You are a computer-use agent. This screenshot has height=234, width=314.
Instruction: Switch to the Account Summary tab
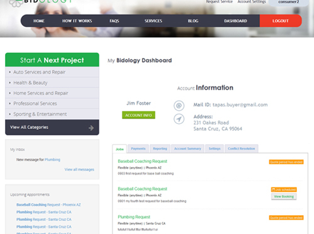click(x=188, y=148)
